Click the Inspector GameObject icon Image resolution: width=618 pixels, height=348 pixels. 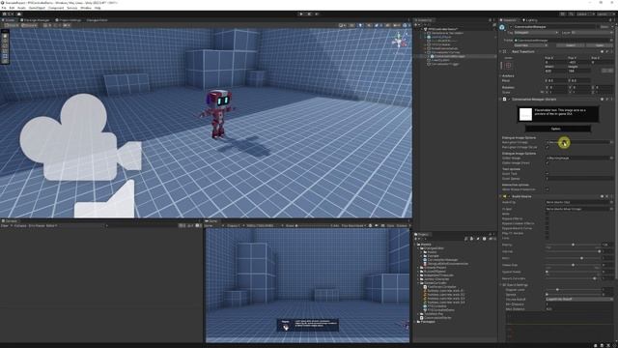point(502,27)
